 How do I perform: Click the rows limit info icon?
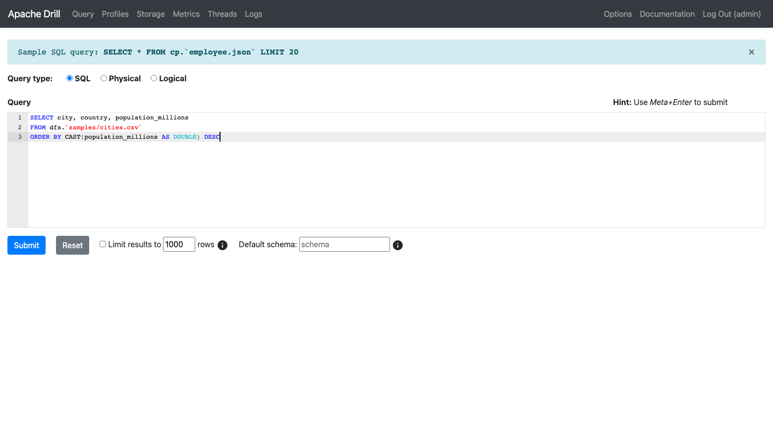[x=222, y=245]
